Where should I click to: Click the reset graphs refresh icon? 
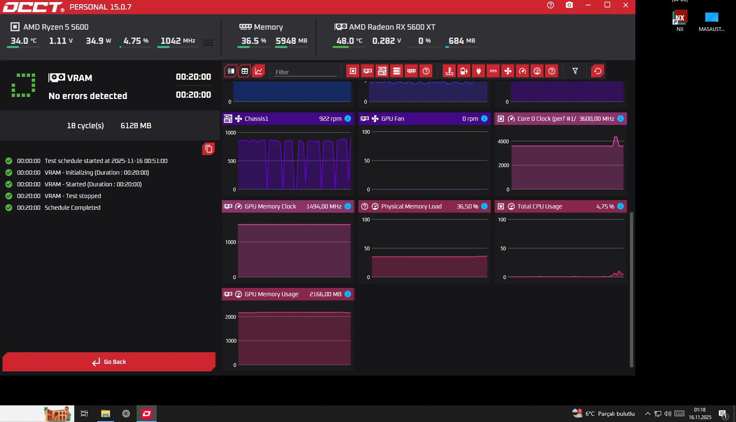pyautogui.click(x=598, y=71)
